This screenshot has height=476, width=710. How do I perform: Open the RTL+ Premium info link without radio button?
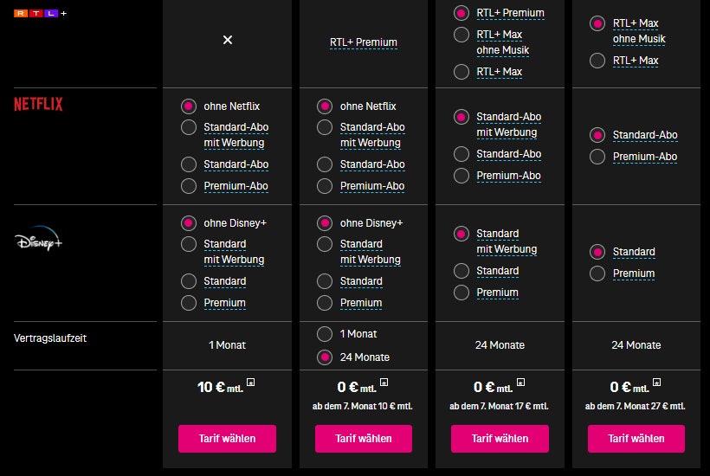coord(363,42)
